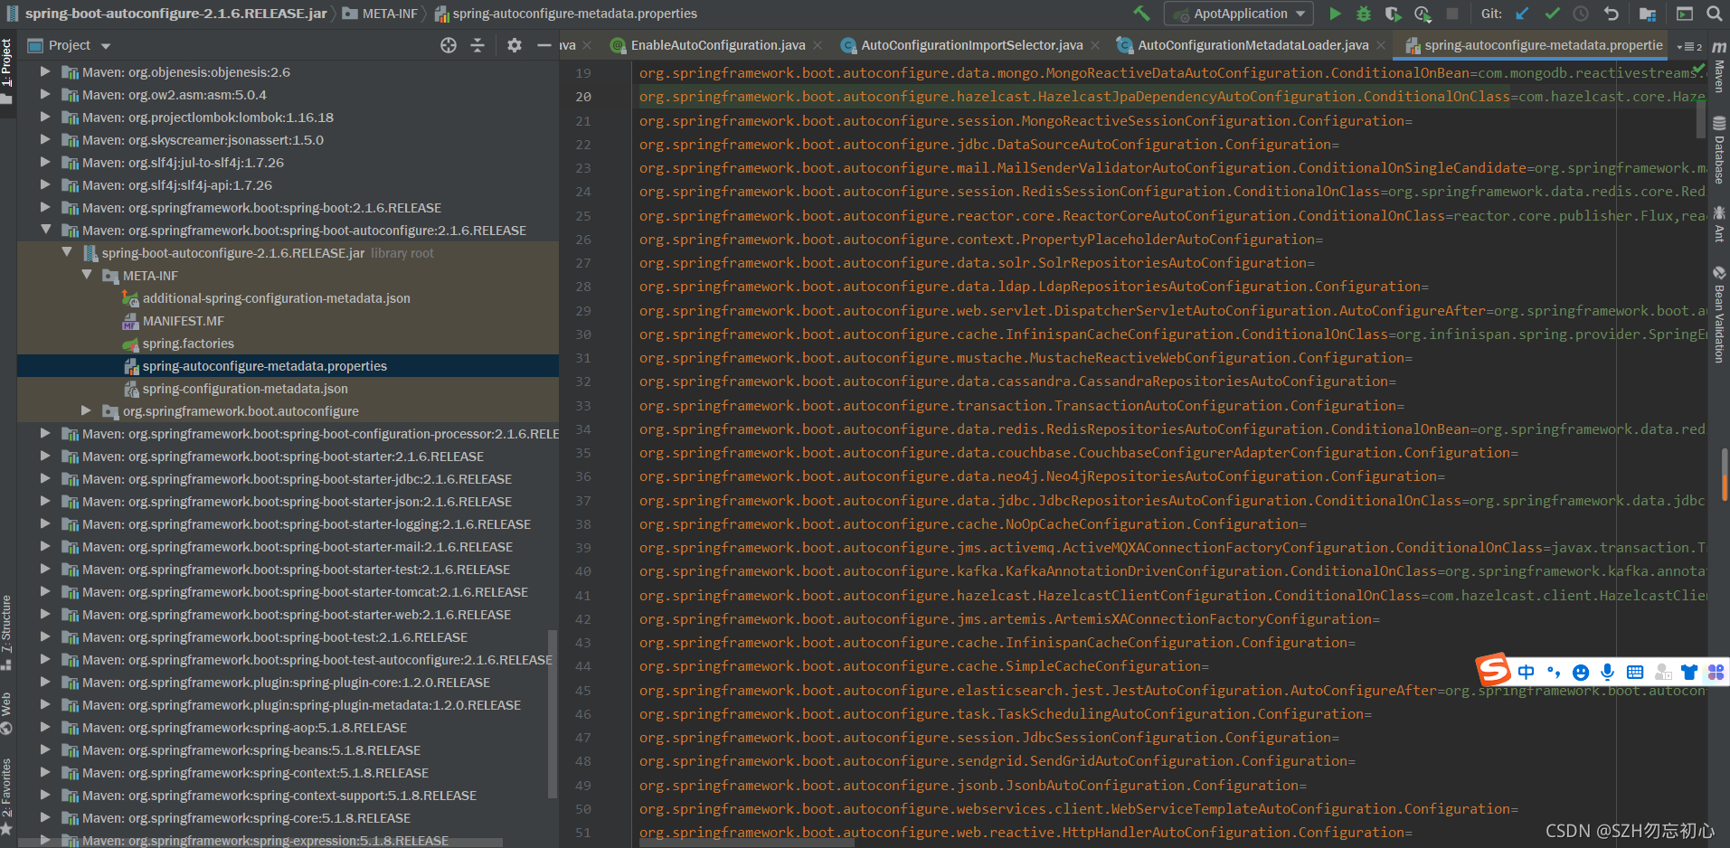This screenshot has height=848, width=1730.
Task: Click Collapse All icon in Project panel
Action: click(477, 45)
